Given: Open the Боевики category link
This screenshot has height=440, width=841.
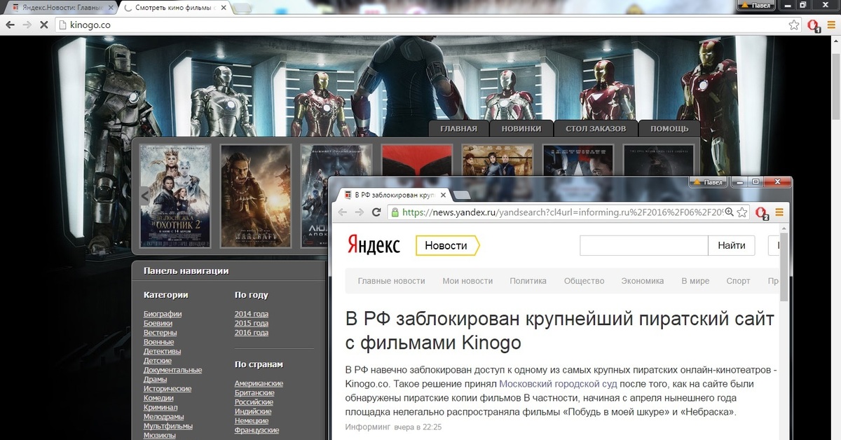Looking at the screenshot, I should coord(158,323).
